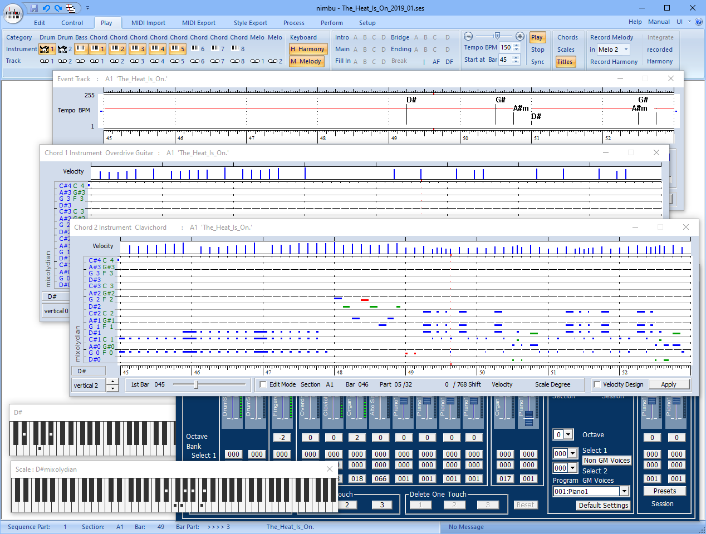Open the ribbon Help question mark icon
Image resolution: width=706 pixels, height=534 pixels.
click(x=699, y=22)
